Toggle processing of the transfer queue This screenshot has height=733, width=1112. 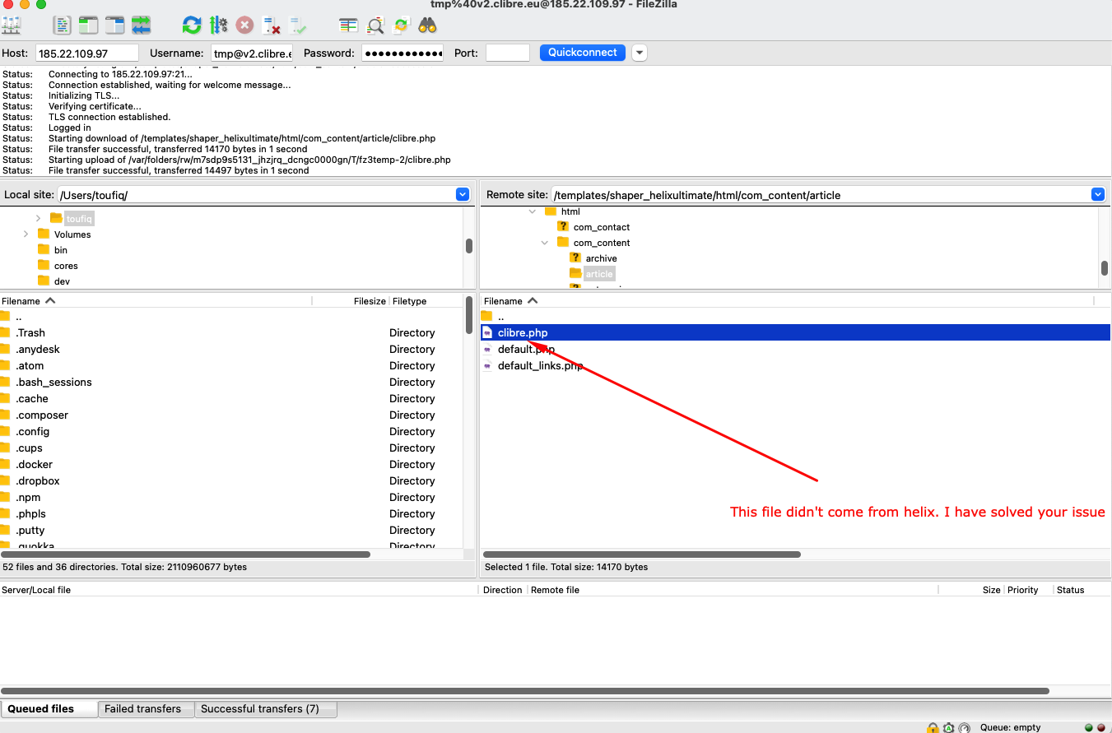click(218, 26)
